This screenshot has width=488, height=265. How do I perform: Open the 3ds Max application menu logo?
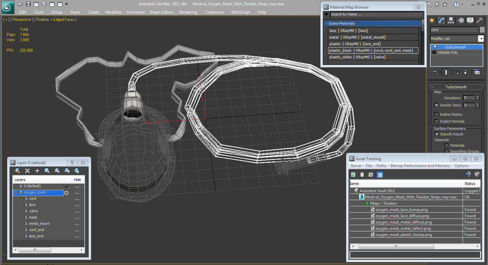8,7
